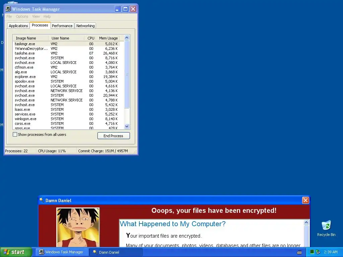Image resolution: width=343 pixels, height=257 pixels.
Task: Click the Task Manager title bar icon
Action: point(8,9)
